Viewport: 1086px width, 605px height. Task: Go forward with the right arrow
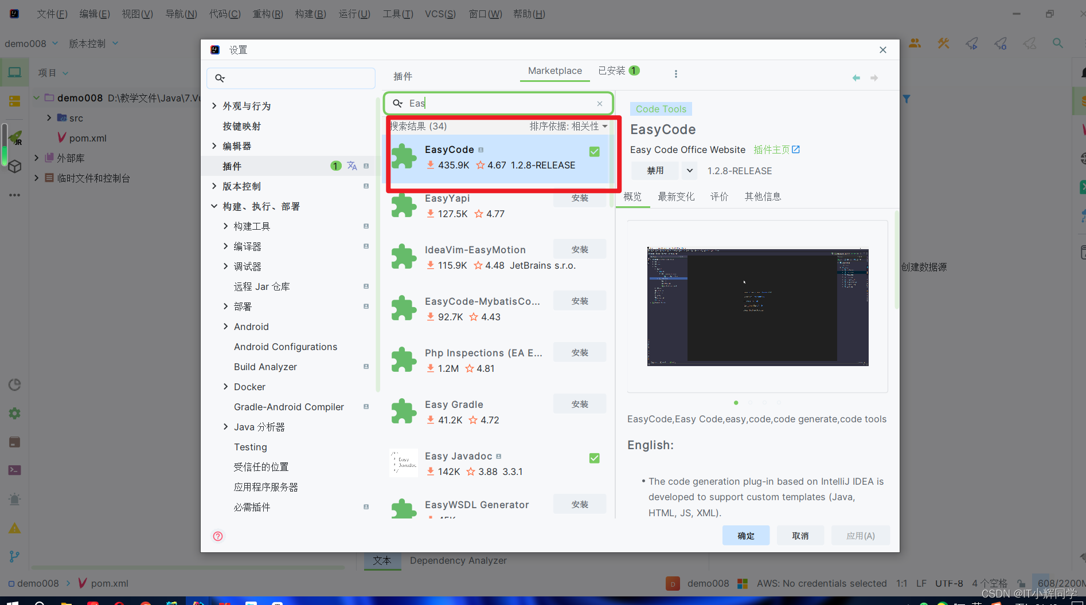tap(874, 78)
